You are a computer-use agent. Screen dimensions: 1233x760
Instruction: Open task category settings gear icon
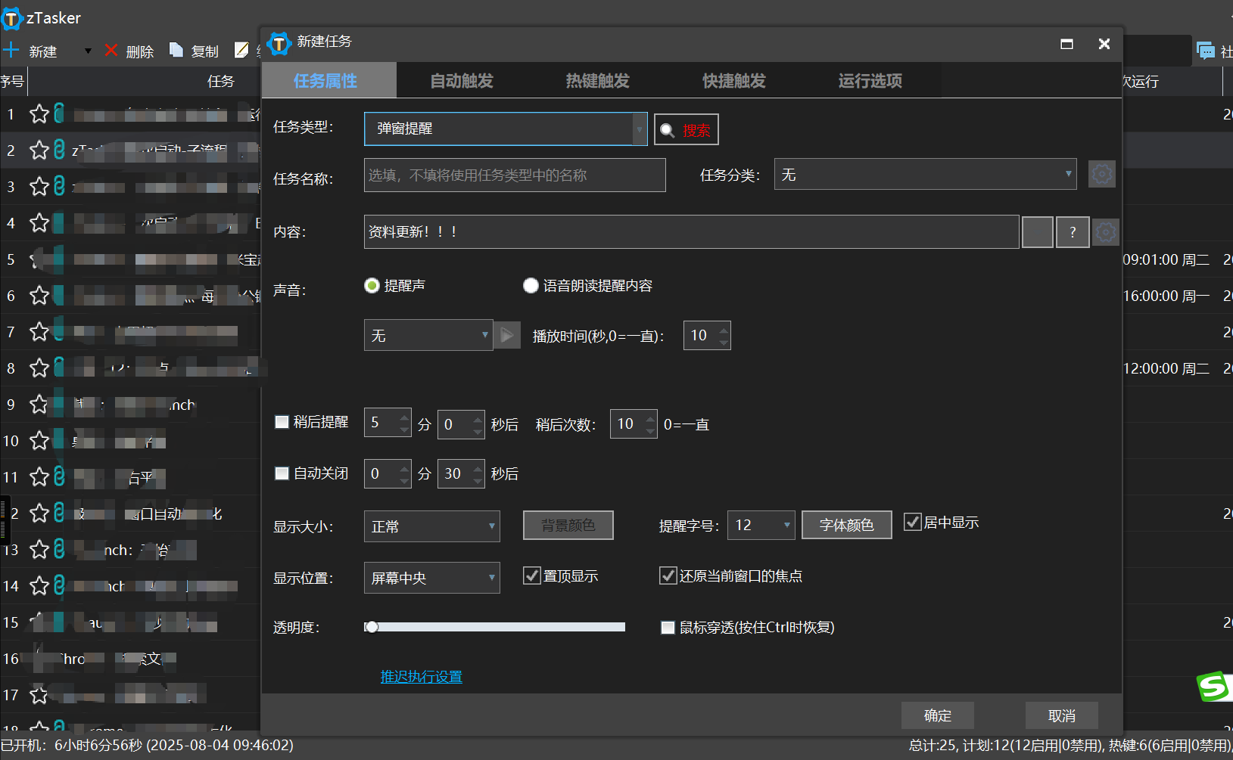tap(1101, 175)
